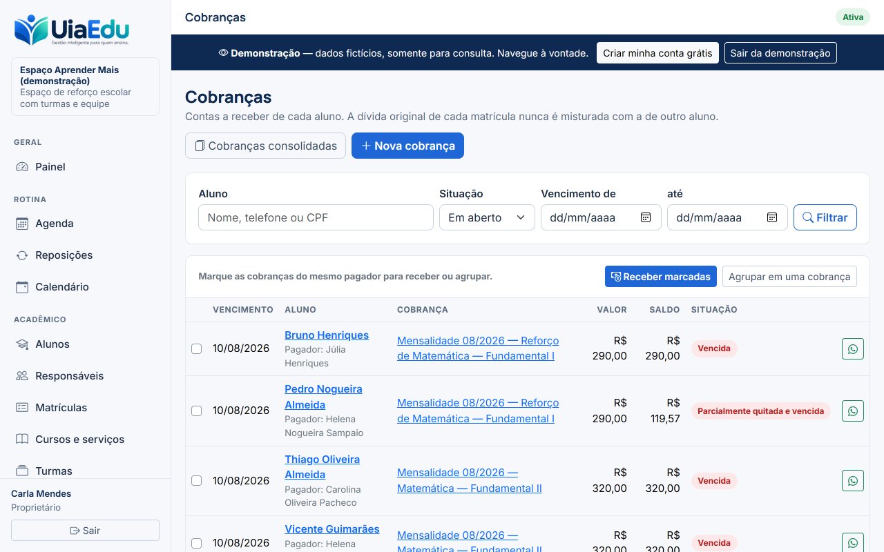Click Receber marcadas button
Image resolution: width=884 pixels, height=552 pixels.
coord(661,277)
